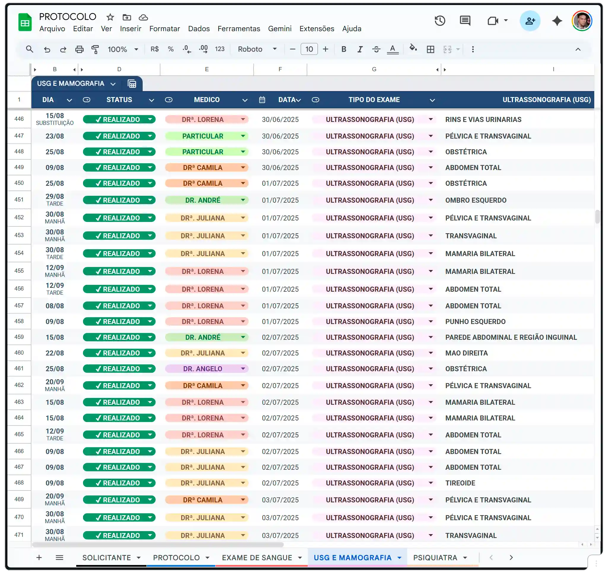Toggle strikethrough formatting
This screenshot has height=573, width=607.
tap(376, 49)
